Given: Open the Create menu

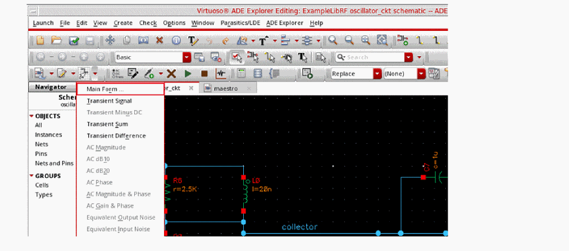Looking at the screenshot, I should click(123, 23).
